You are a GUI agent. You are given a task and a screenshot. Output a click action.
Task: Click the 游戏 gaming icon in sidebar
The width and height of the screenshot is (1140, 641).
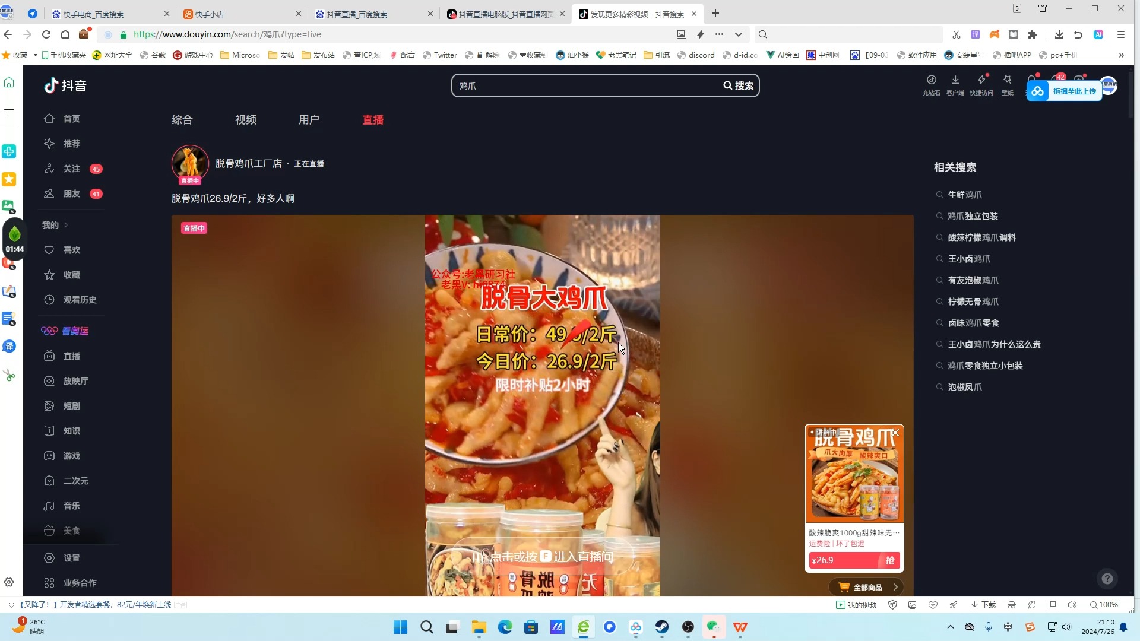(49, 455)
